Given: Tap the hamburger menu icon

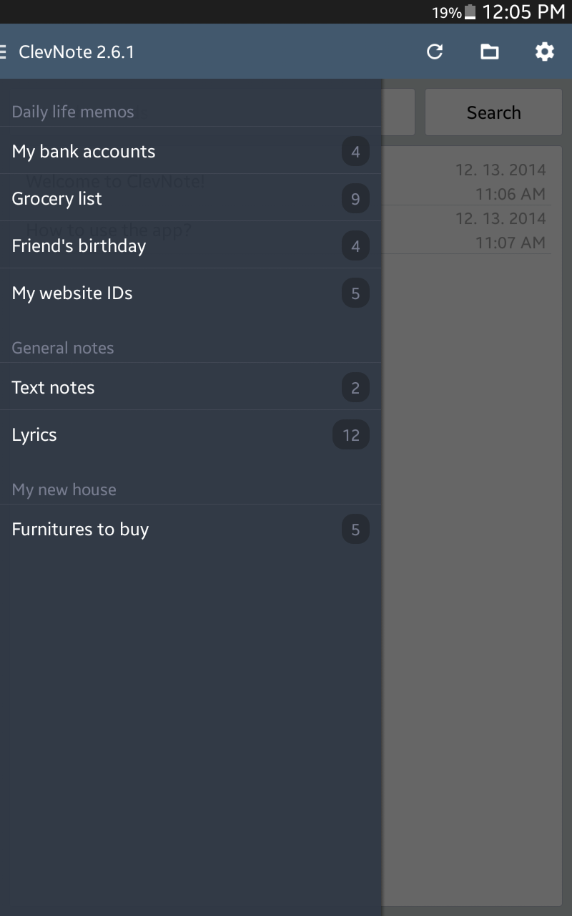Looking at the screenshot, I should coord(4,52).
